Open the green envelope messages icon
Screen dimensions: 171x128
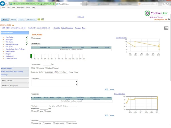39,19
